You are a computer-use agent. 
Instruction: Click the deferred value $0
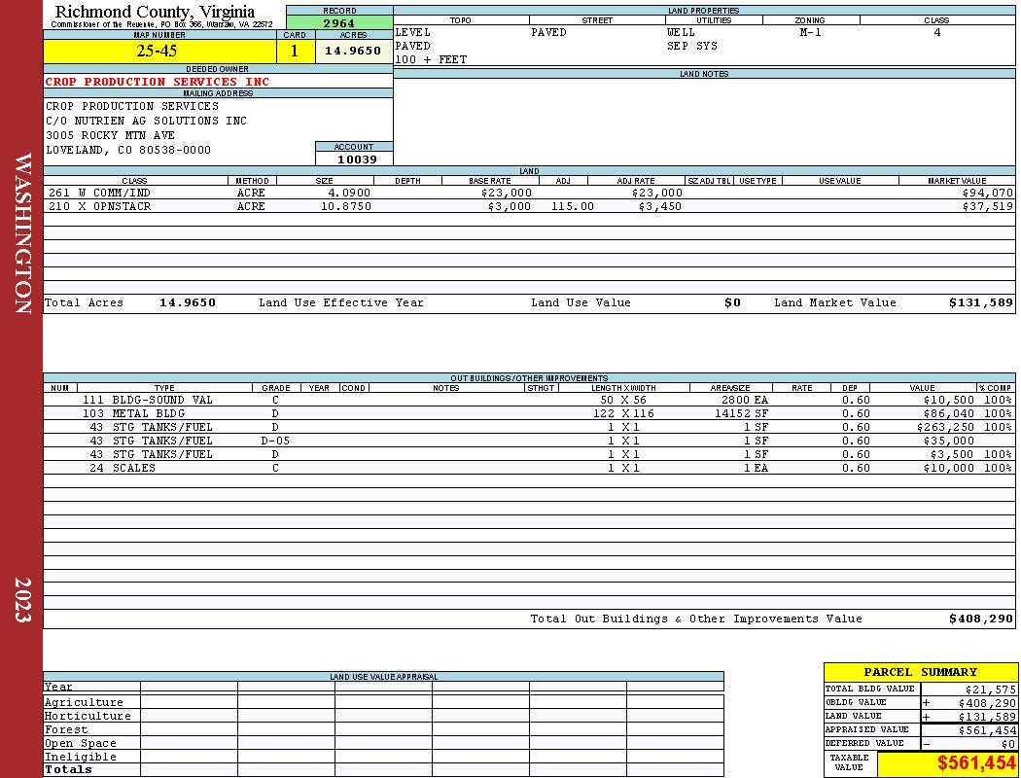[1008, 744]
